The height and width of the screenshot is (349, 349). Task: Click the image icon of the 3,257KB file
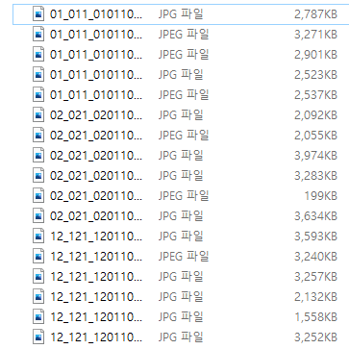point(38,277)
